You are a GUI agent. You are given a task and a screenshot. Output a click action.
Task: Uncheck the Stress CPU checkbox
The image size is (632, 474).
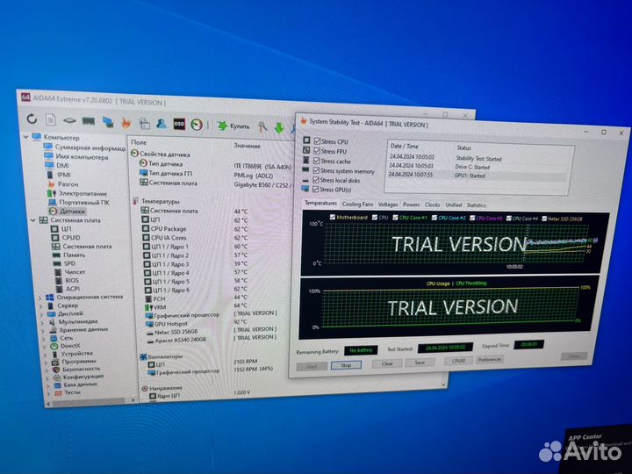(316, 141)
